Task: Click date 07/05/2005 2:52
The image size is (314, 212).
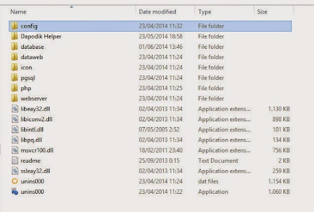Action: 159,129
